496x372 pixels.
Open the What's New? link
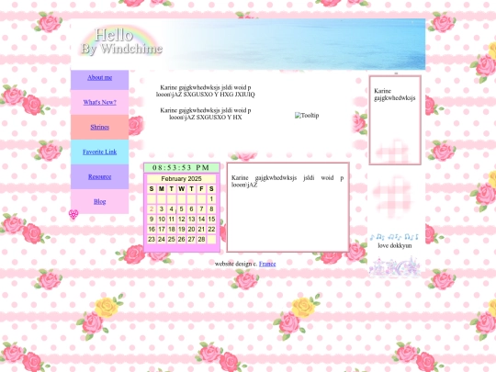click(x=99, y=102)
